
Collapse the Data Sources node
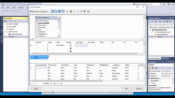coord(5,32)
